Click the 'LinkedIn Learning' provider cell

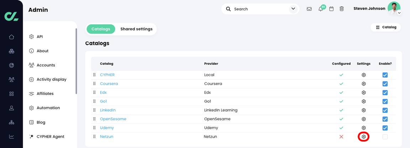coord(221,110)
